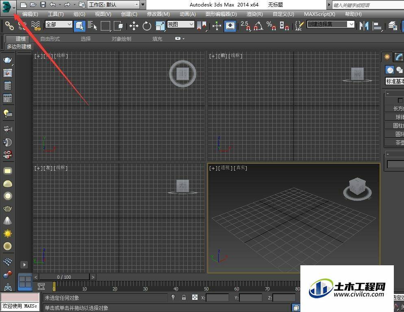Open the undo history dropdown arrow

tap(60, 4)
